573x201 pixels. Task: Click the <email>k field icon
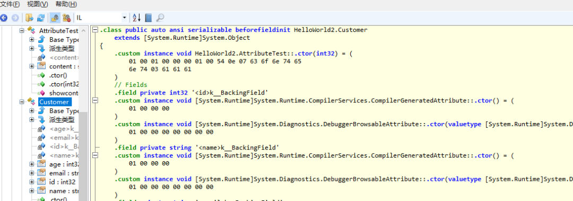(x=42, y=137)
